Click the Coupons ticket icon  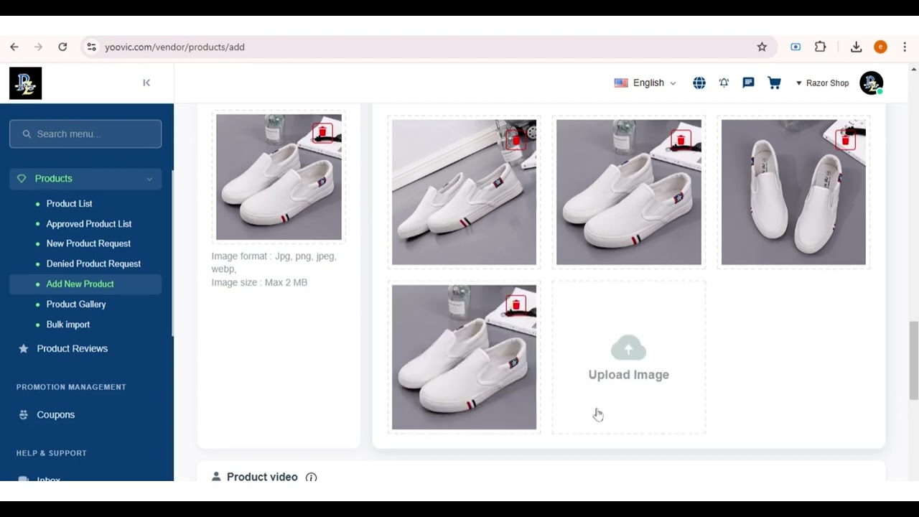pos(24,414)
